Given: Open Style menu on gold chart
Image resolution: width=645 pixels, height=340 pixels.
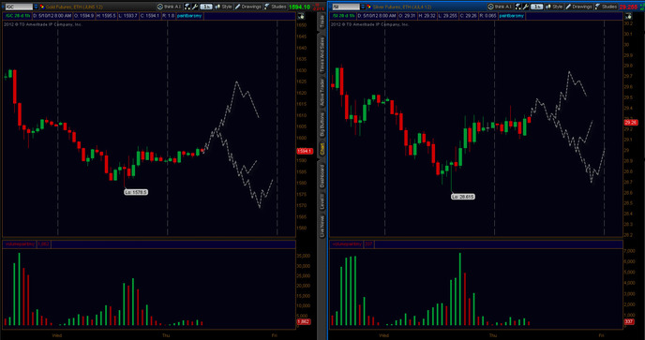Looking at the screenshot, I should (223, 7).
